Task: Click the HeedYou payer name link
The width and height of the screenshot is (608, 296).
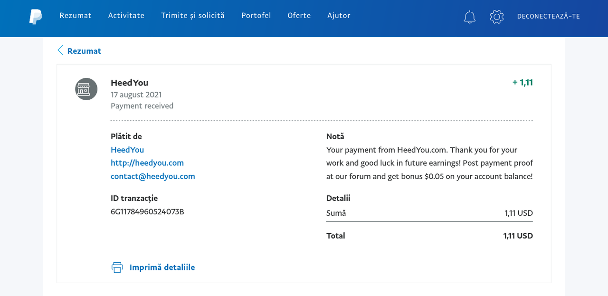Action: (x=127, y=150)
